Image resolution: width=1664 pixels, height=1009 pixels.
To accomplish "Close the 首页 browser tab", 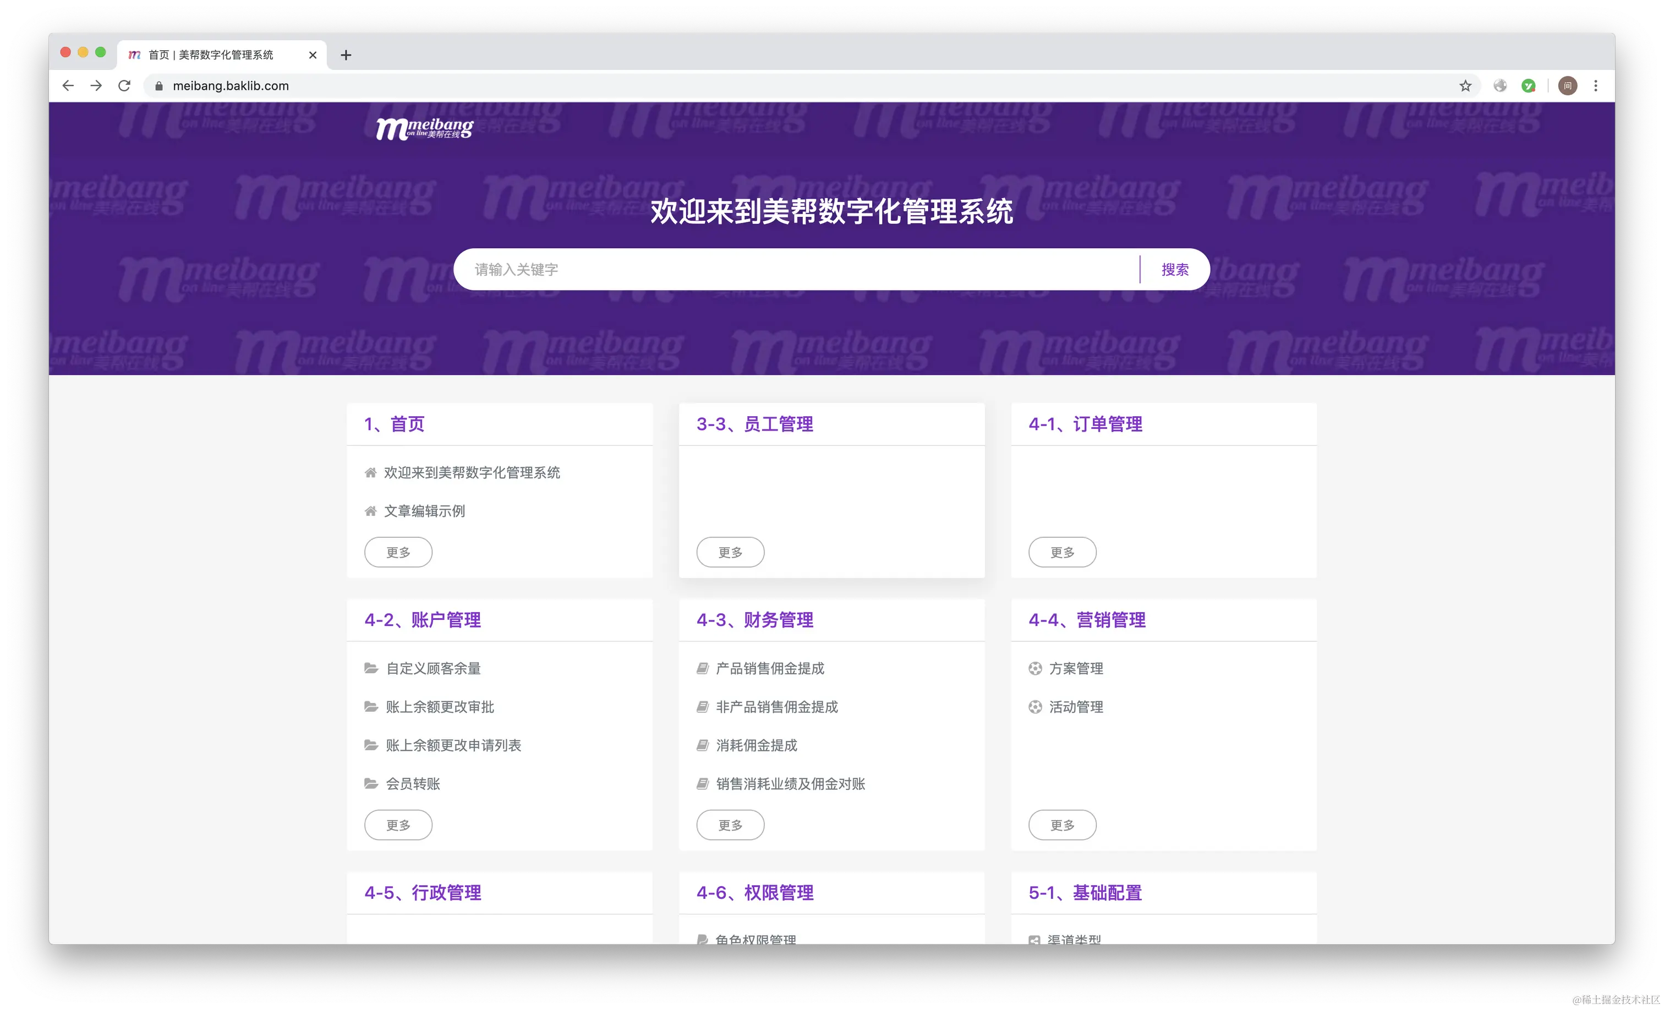I will pos(313,56).
